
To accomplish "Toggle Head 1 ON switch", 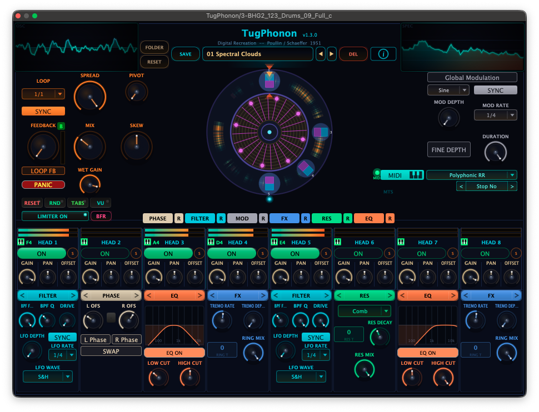I will [x=42, y=254].
